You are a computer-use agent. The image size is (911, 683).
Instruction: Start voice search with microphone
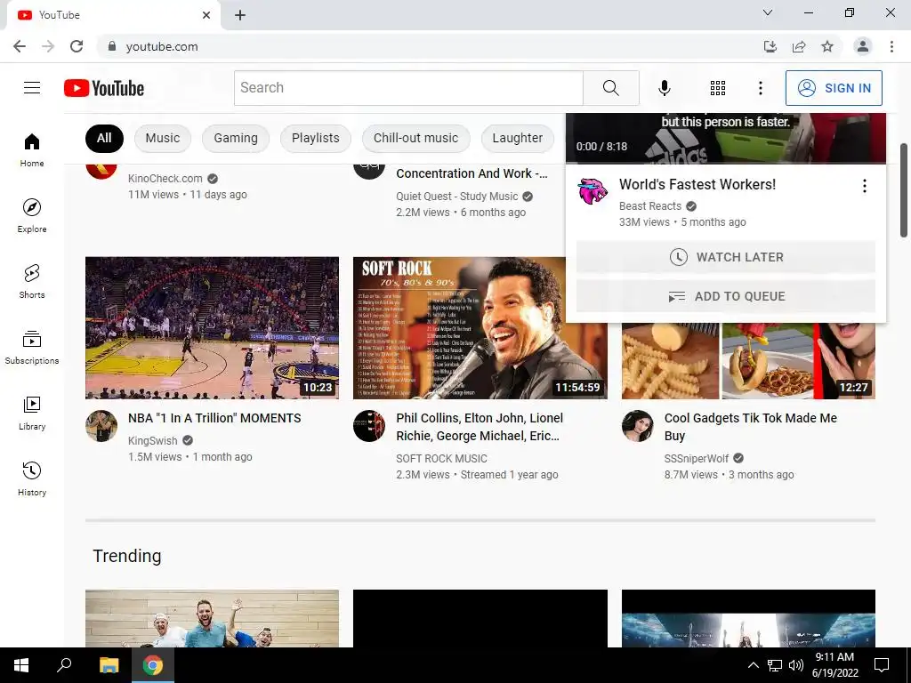tap(664, 88)
